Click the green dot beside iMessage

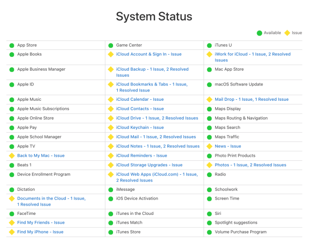(111, 189)
